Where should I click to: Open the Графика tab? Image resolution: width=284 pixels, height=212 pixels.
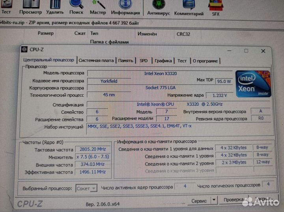[163, 61]
